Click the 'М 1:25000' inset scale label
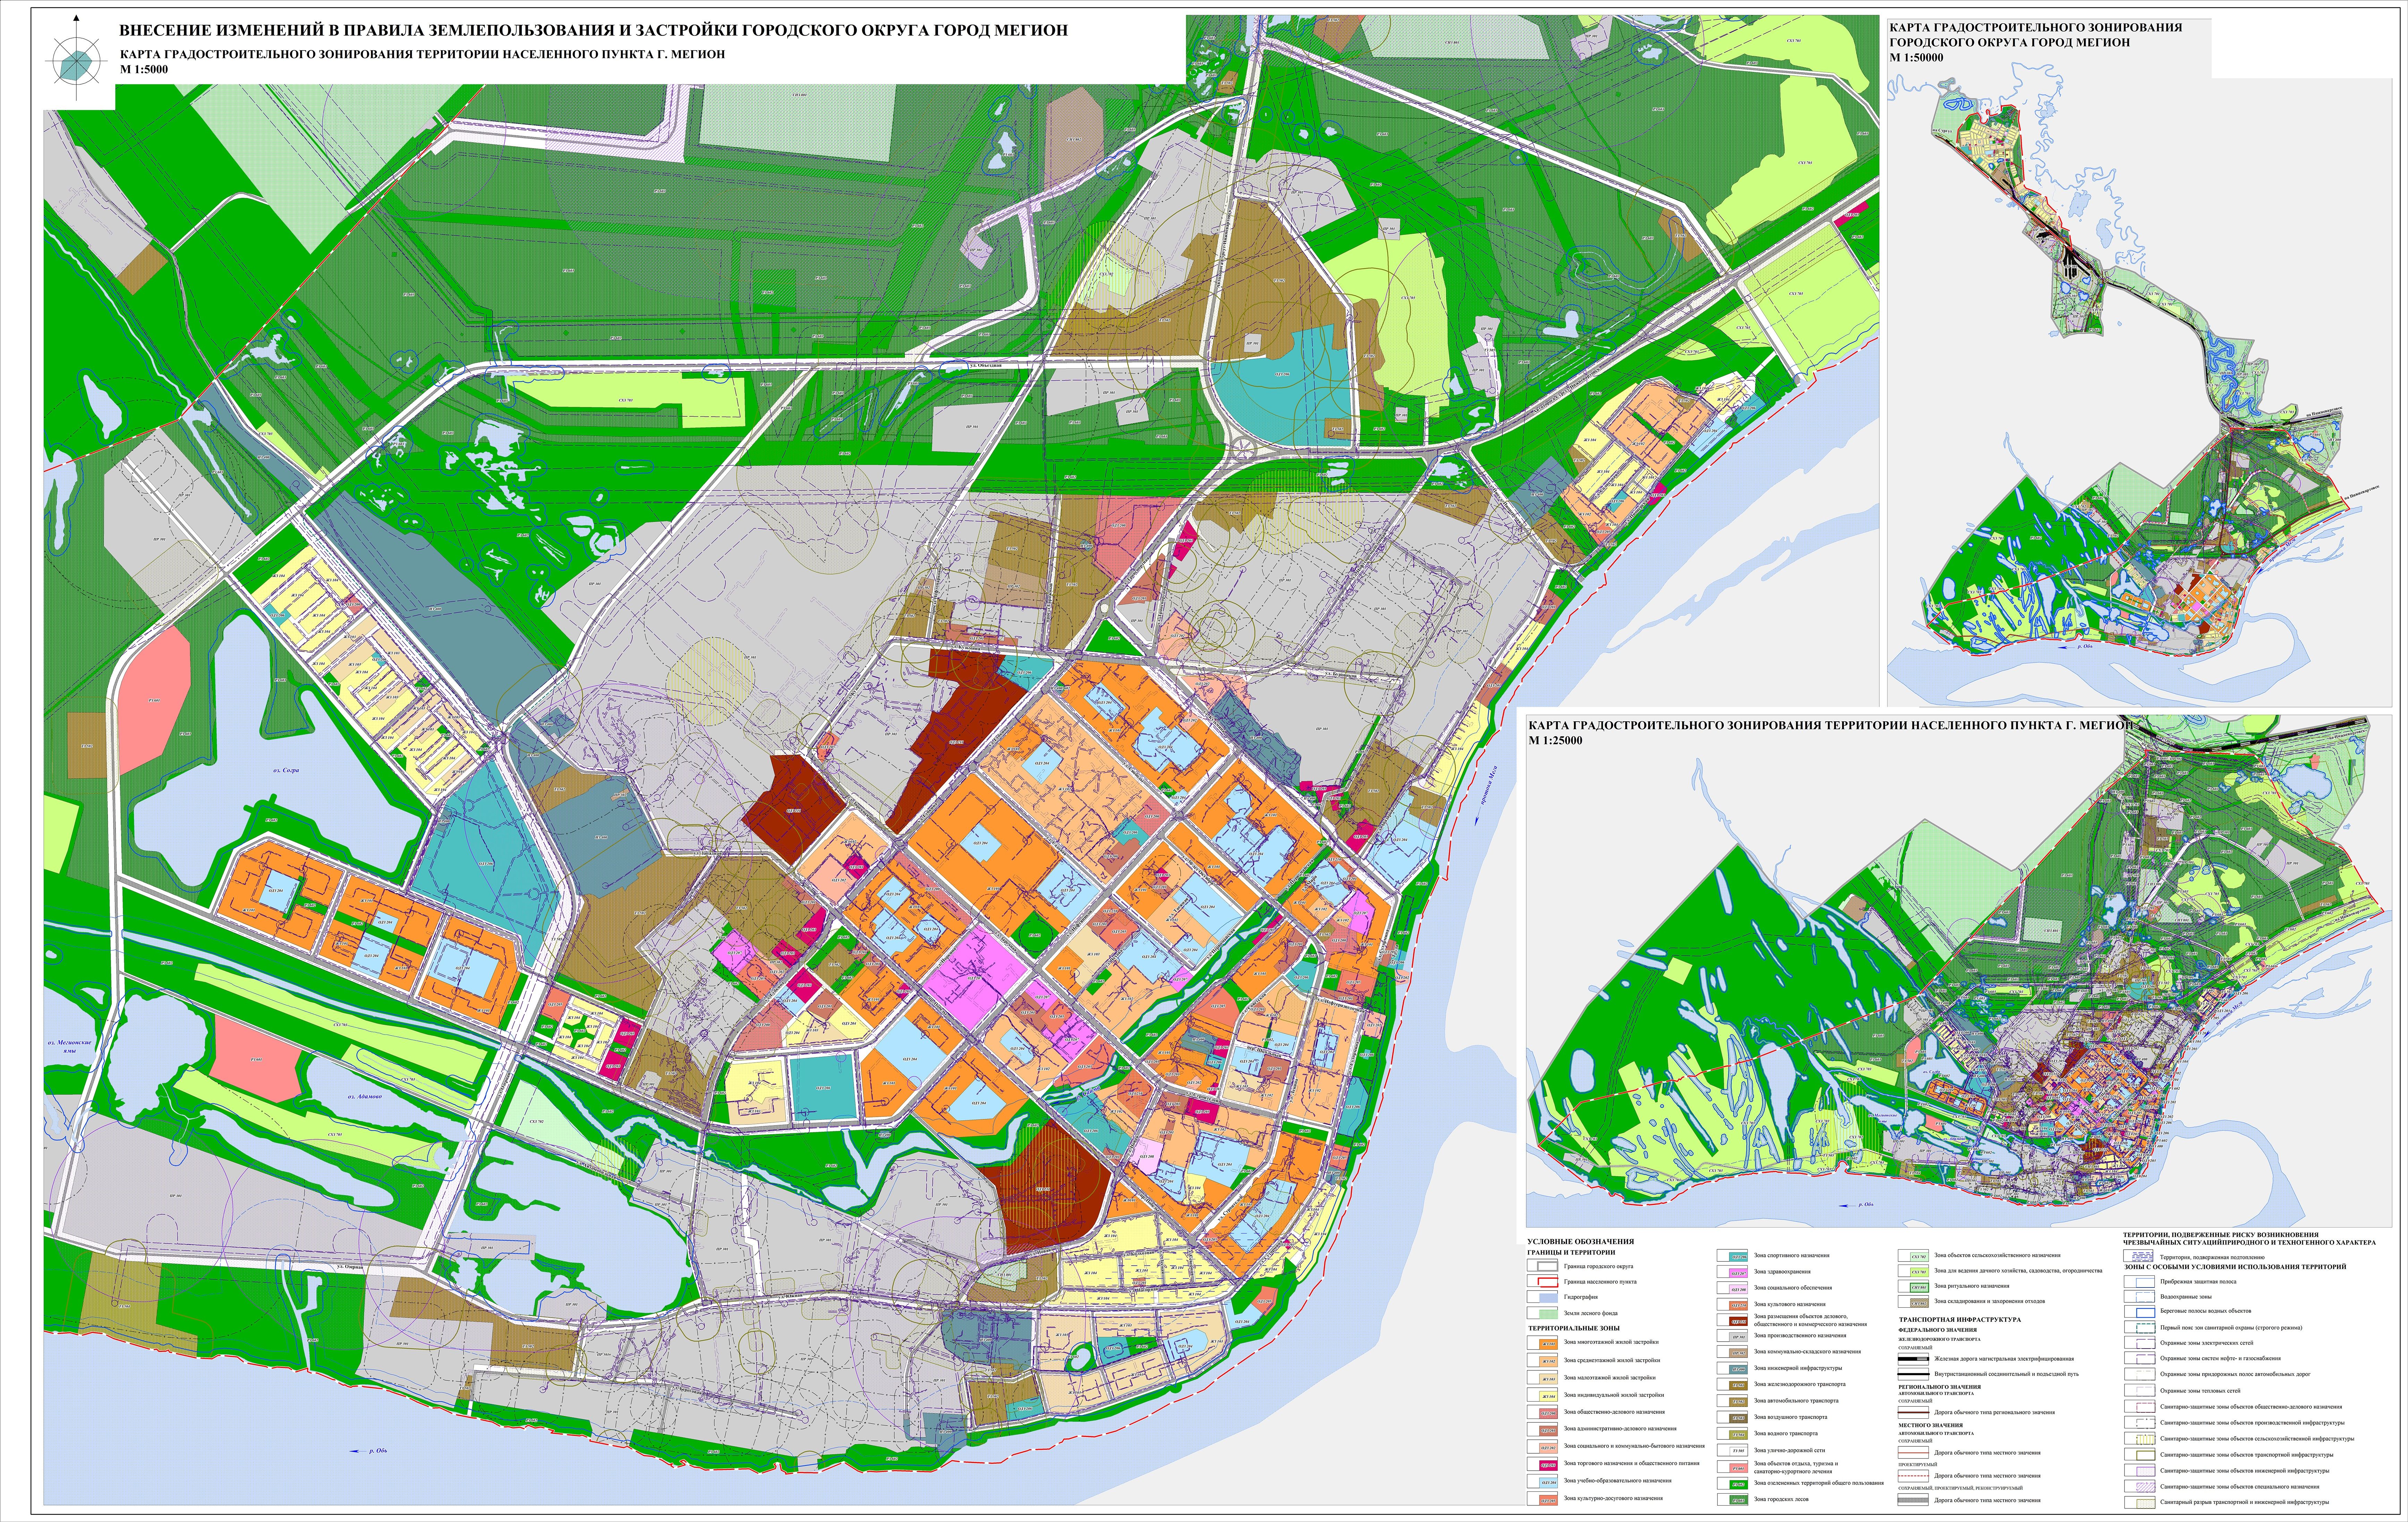Viewport: 2408px width, 1522px height. (1556, 741)
